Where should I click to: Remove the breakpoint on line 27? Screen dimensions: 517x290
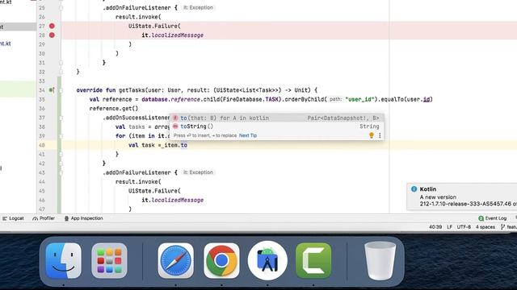pyautogui.click(x=52, y=26)
